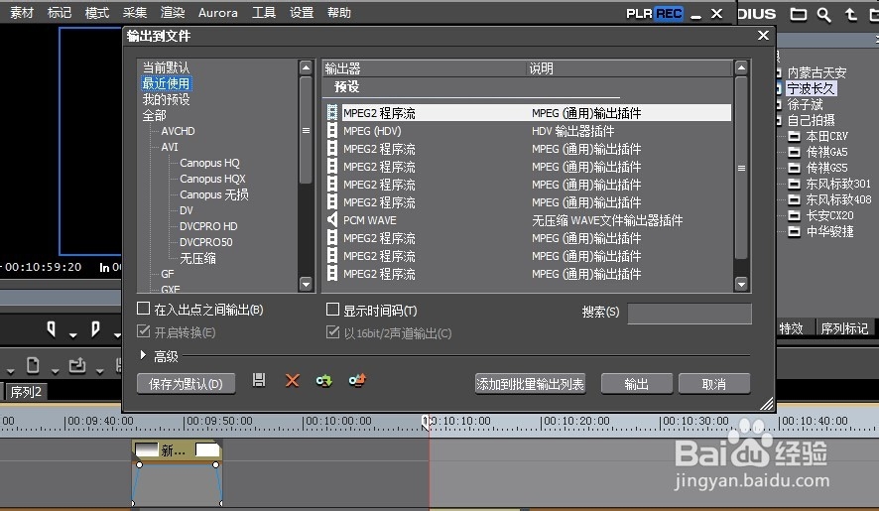Click the 搜索 search input field
The width and height of the screenshot is (879, 511).
pyautogui.click(x=690, y=314)
